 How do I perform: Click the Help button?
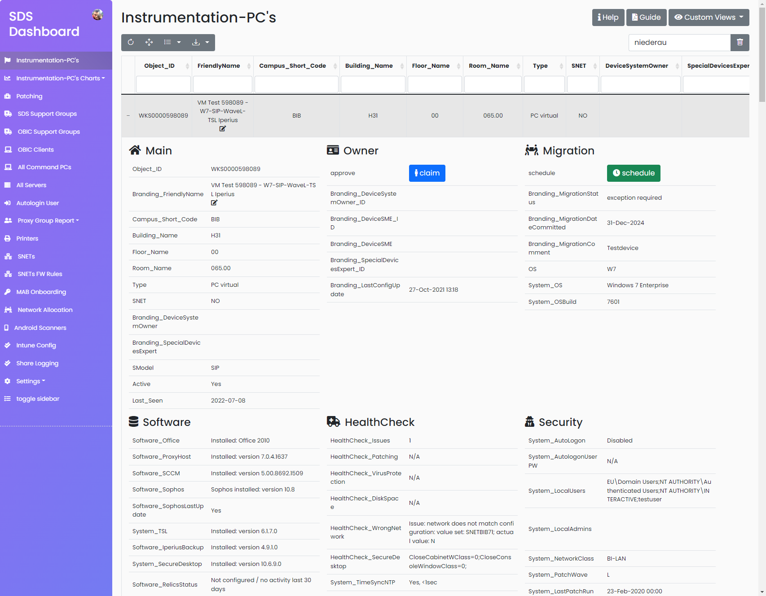pyautogui.click(x=608, y=18)
